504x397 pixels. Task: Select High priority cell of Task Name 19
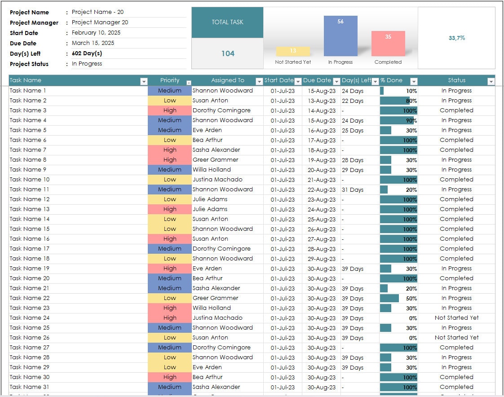point(170,269)
